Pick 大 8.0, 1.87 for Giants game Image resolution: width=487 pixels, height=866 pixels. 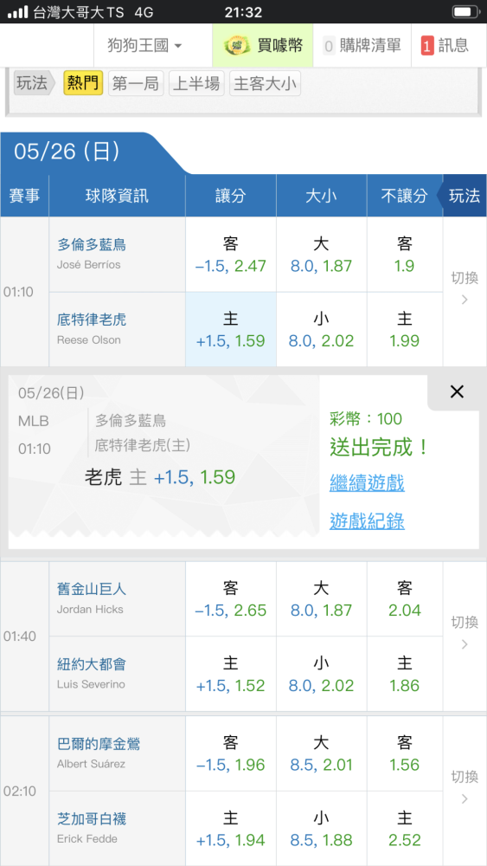[x=322, y=598]
